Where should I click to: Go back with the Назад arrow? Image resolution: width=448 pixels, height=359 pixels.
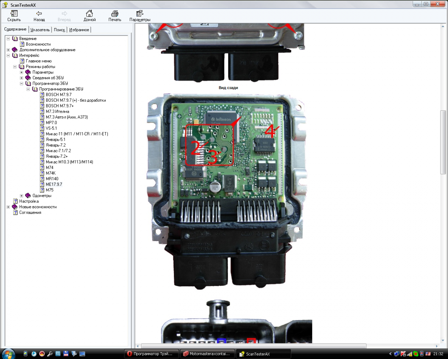(x=39, y=14)
